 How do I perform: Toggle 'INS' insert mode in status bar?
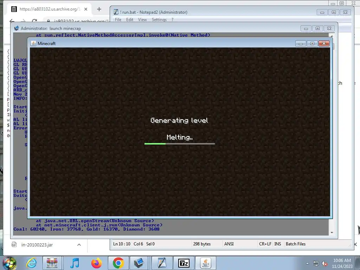[x=278, y=244]
